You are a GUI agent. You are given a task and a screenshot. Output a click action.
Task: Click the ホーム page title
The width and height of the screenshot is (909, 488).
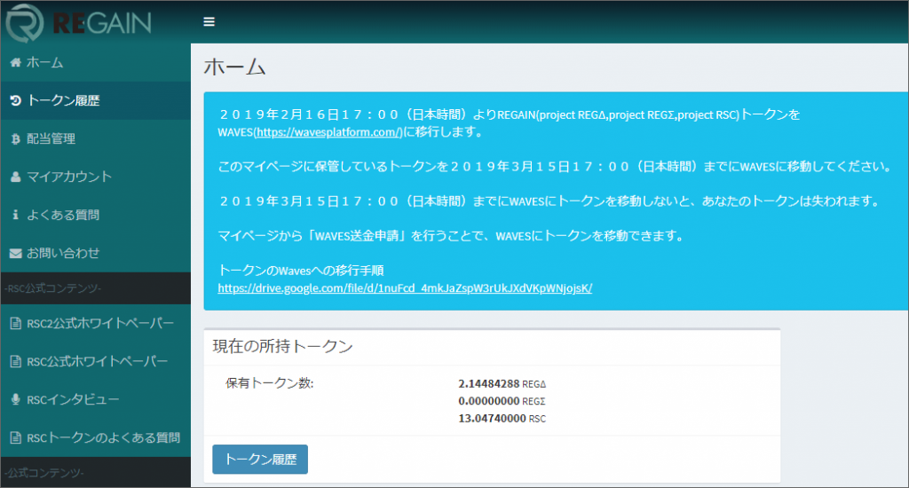coord(234,67)
